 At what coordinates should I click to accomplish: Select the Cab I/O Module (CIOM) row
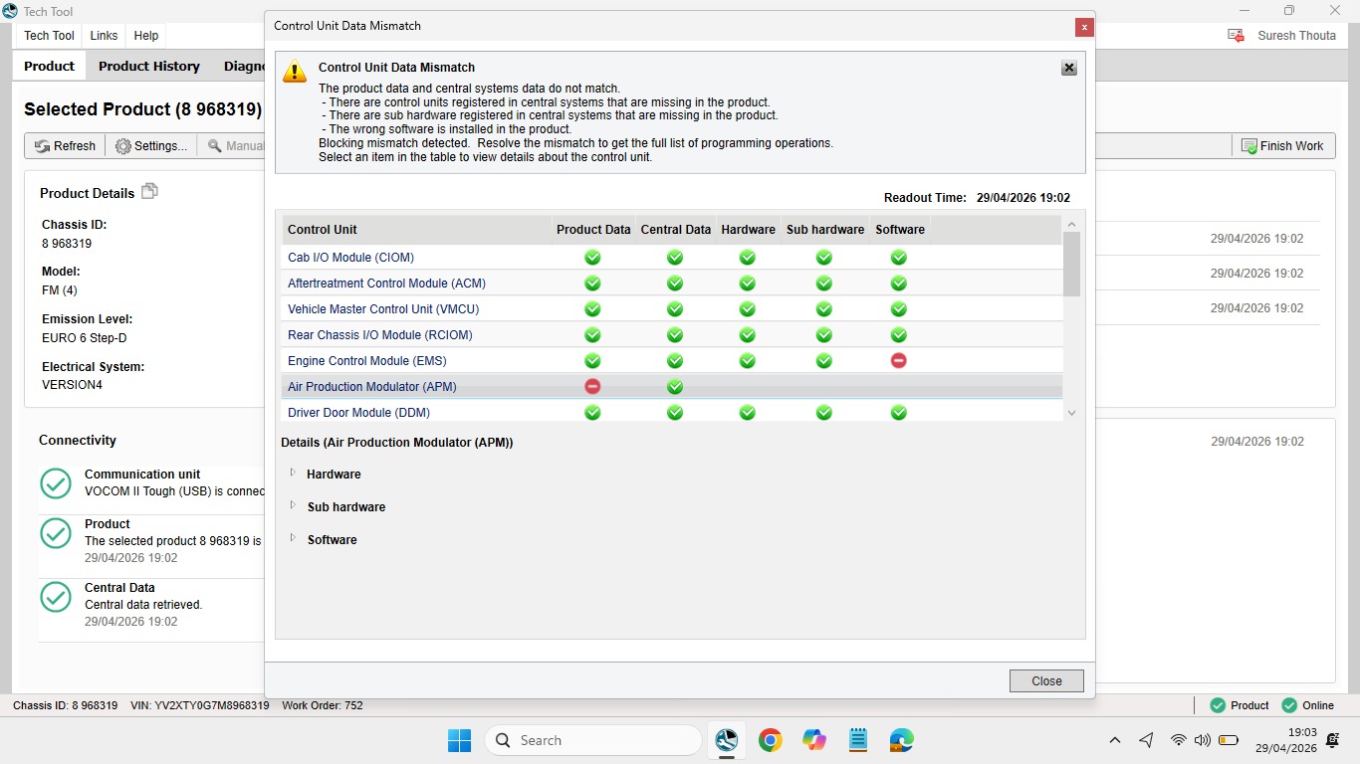tap(672, 257)
